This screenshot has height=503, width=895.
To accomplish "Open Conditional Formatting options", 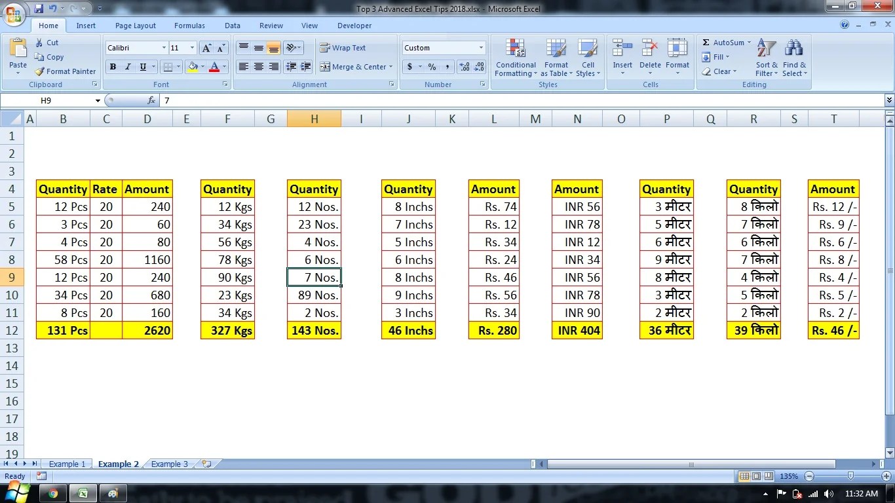I will point(515,58).
